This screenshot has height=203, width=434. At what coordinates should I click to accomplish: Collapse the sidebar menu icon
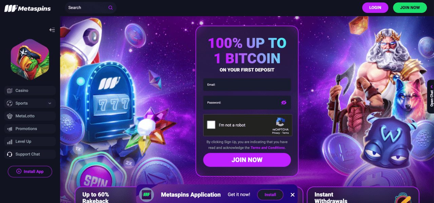click(52, 30)
